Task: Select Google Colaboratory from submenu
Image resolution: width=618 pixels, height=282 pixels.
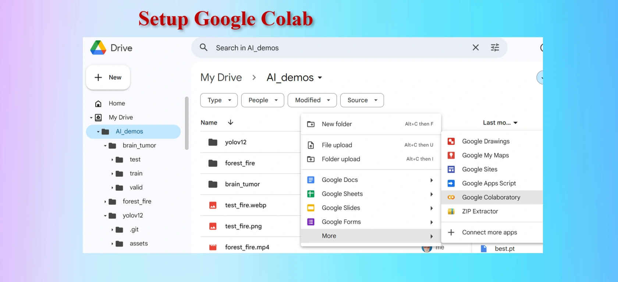Action: [492, 197]
